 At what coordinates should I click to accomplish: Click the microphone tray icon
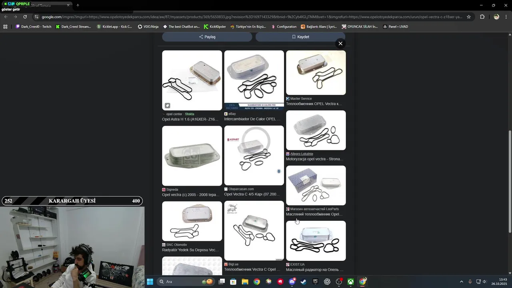[x=470, y=282]
